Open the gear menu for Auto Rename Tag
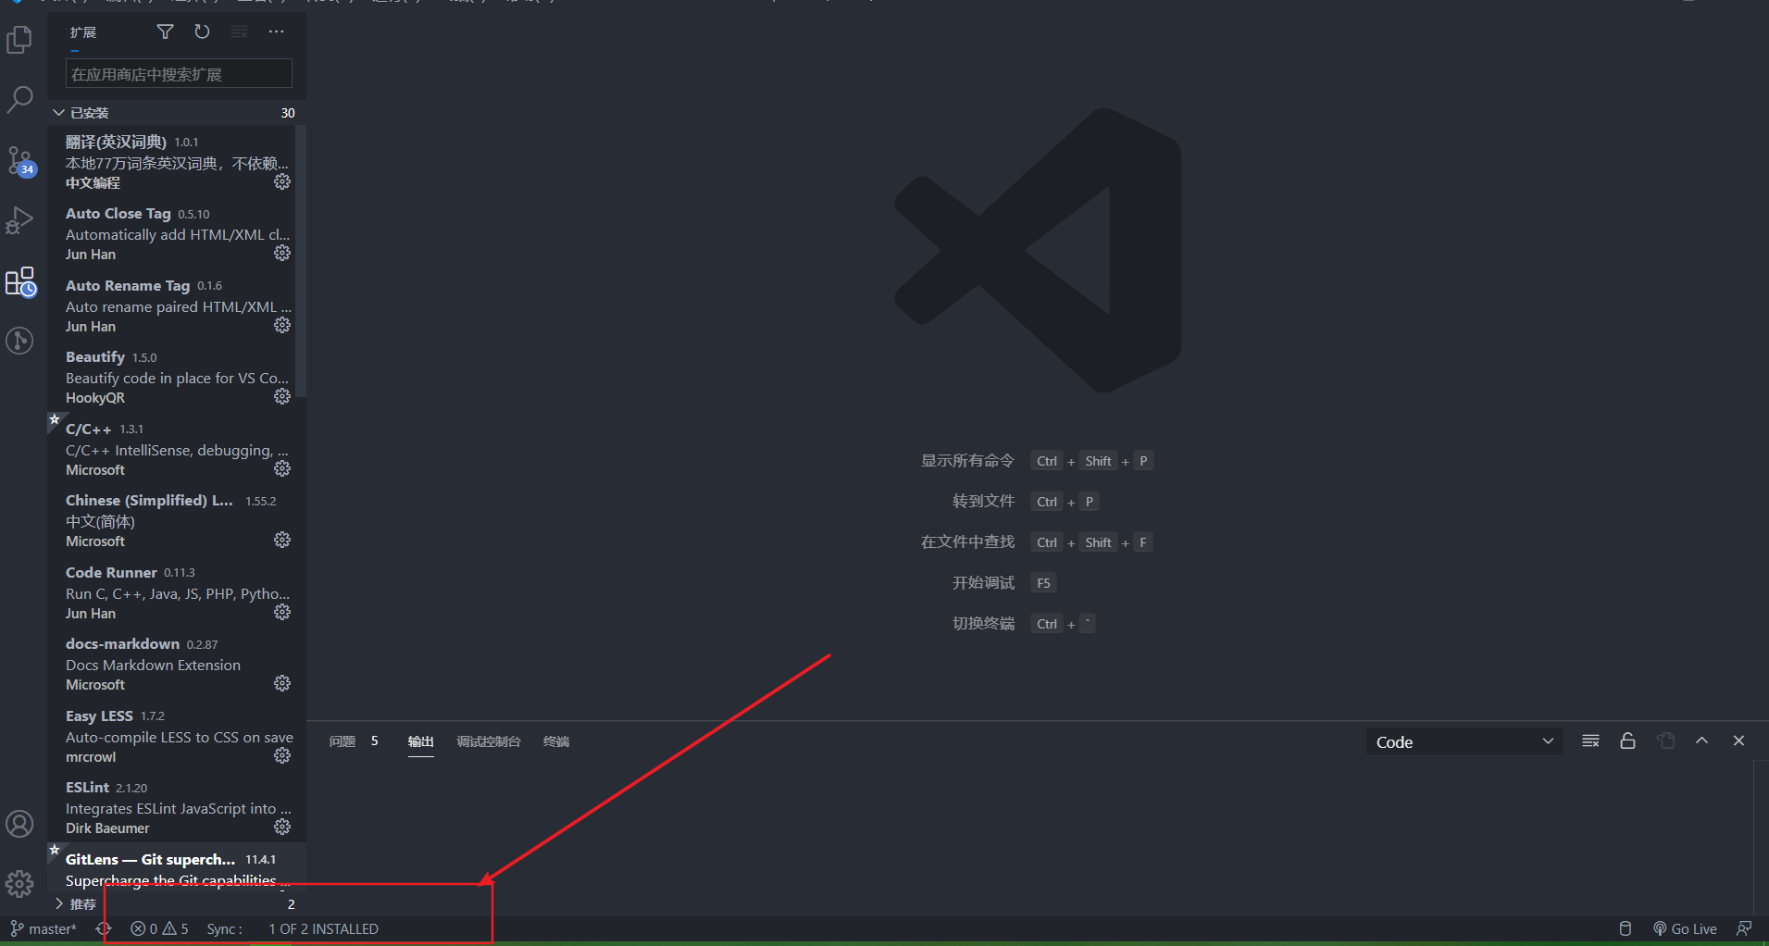The width and height of the screenshot is (1769, 946). tap(282, 325)
